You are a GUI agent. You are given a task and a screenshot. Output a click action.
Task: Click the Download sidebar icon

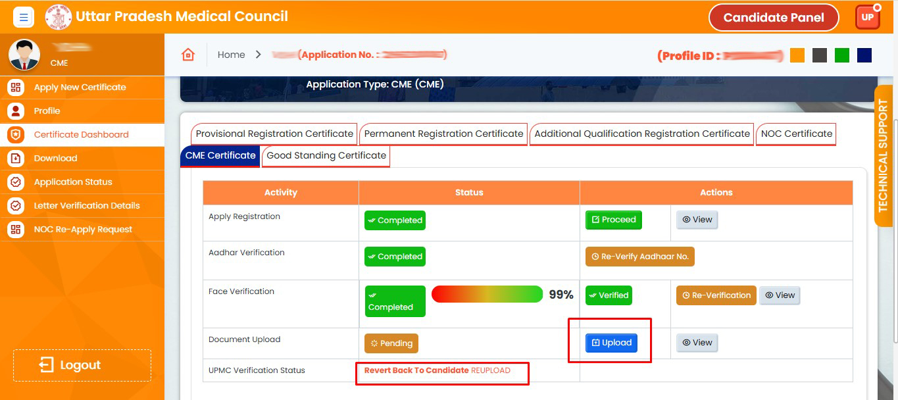click(16, 158)
